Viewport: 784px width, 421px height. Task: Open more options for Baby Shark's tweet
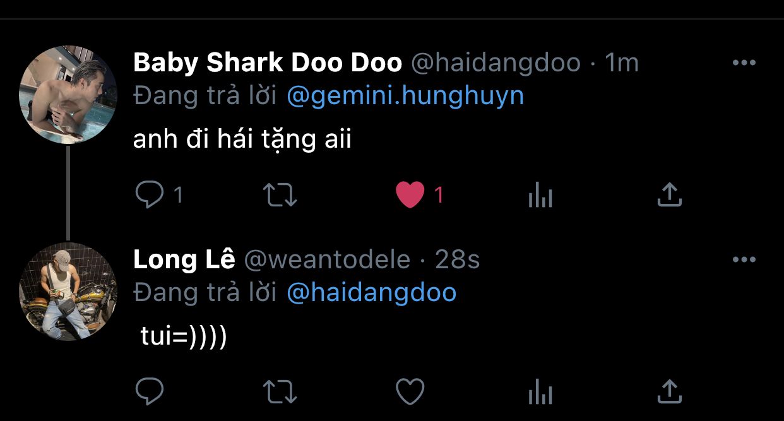744,62
